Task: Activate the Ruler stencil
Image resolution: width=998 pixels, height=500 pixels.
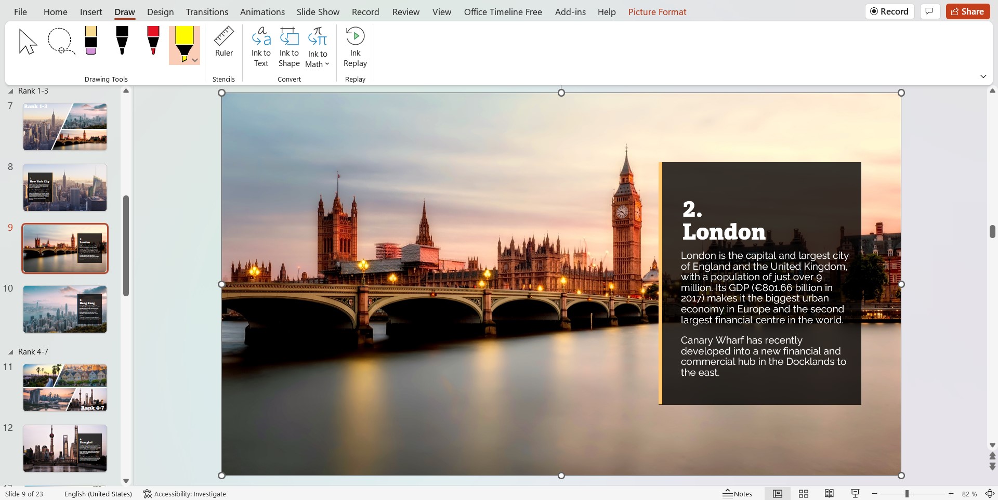Action: click(x=224, y=46)
